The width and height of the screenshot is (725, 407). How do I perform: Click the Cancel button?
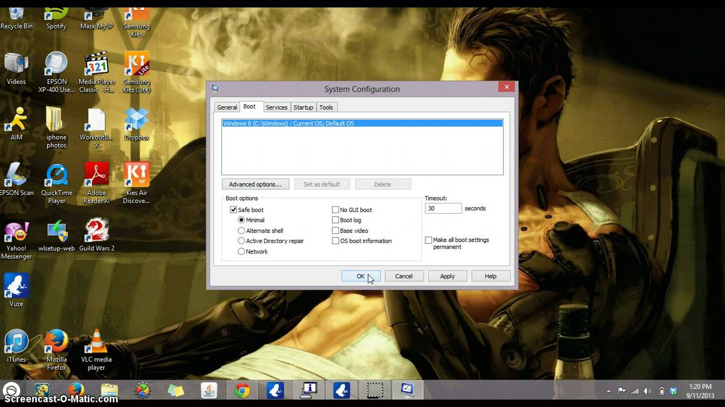pos(404,276)
